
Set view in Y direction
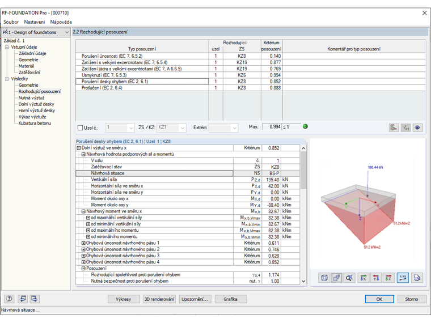click(376, 278)
